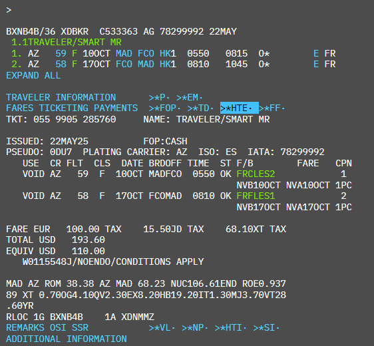This screenshot has height=346, width=374.
Task: Click the >*EM· email command link
Action: tap(190, 98)
